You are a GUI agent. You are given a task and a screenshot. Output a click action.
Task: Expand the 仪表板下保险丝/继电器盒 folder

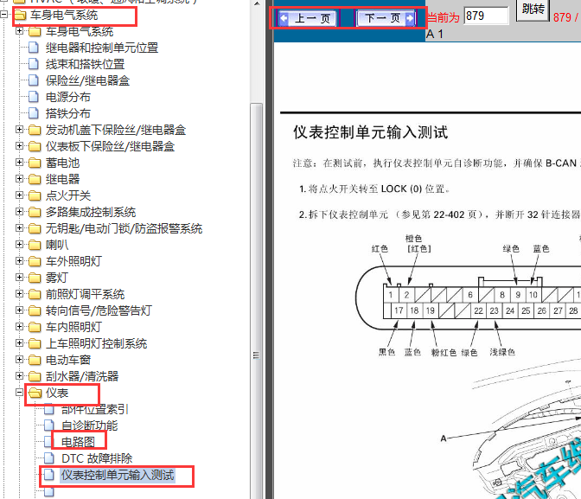19,145
